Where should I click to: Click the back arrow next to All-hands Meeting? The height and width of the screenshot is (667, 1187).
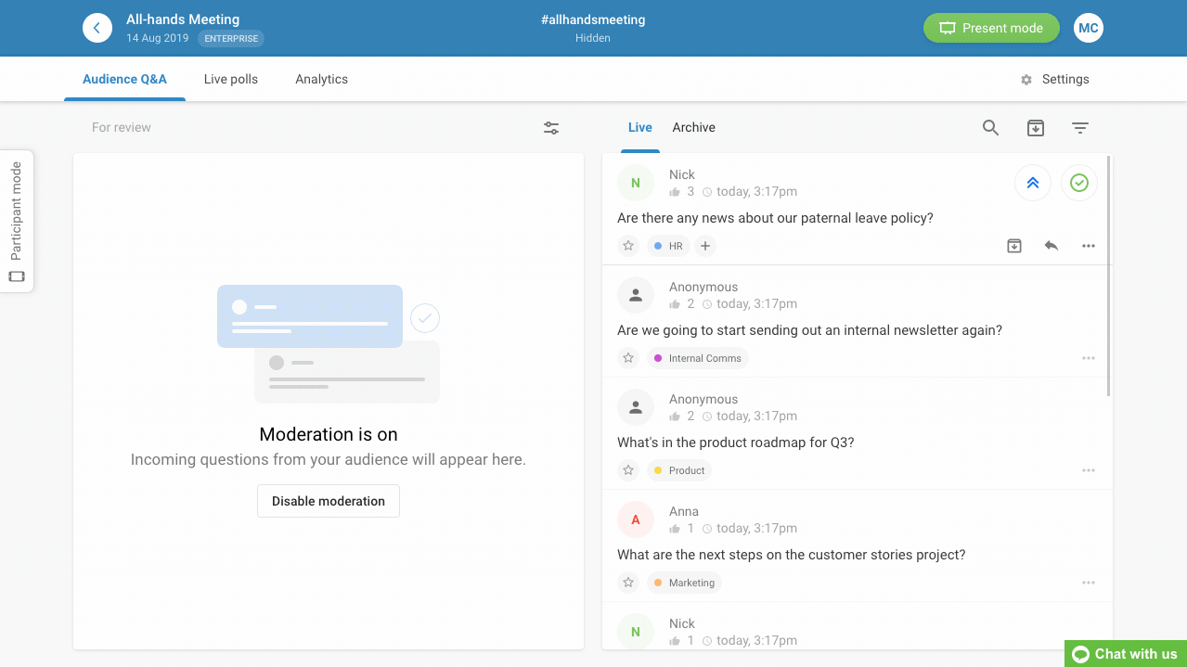coord(97,28)
